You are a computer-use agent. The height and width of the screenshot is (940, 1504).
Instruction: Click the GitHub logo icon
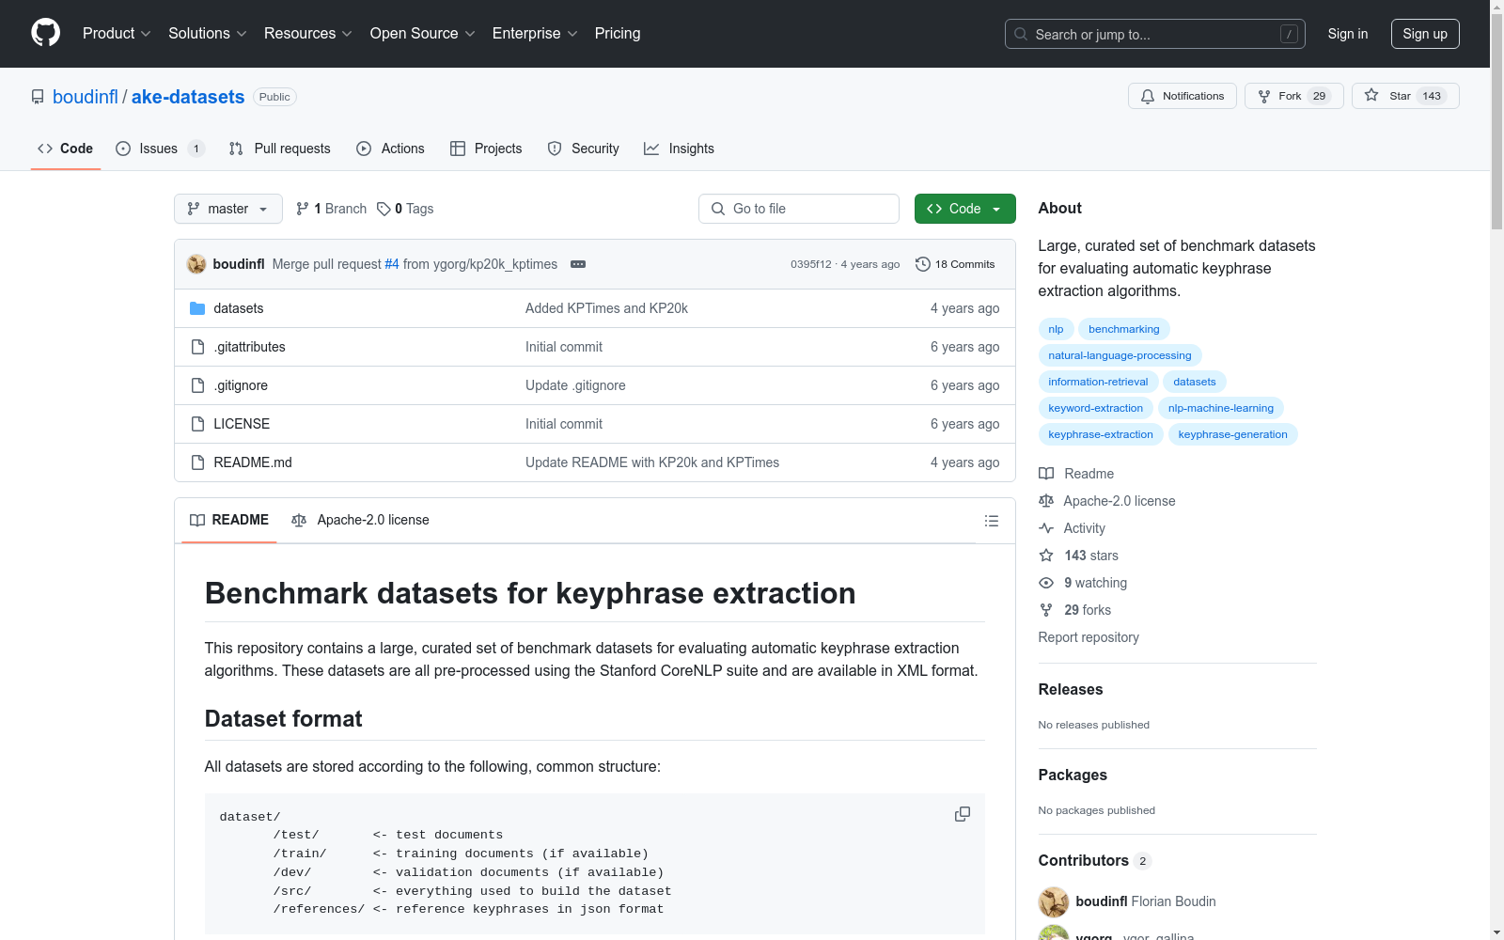coord(45,33)
